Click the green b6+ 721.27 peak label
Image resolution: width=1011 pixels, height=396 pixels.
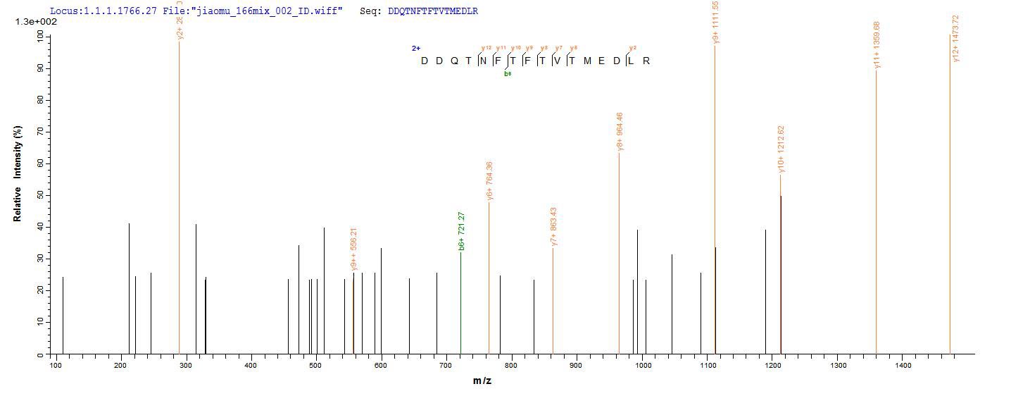point(461,231)
